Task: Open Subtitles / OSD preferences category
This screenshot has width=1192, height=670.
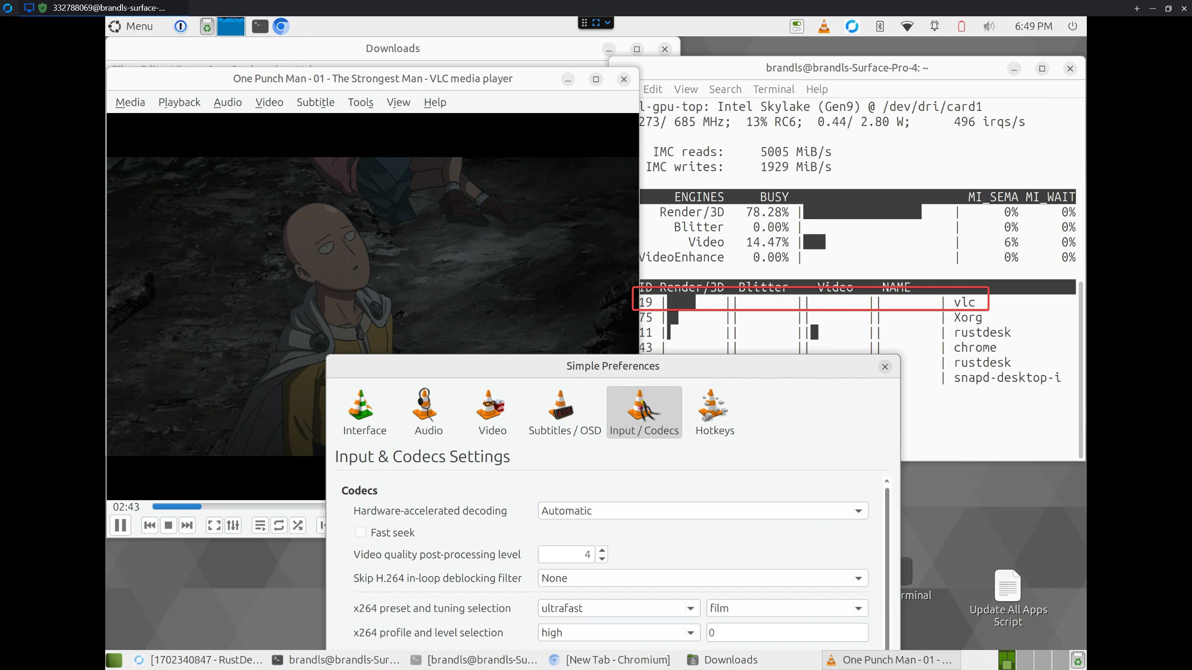Action: [564, 412]
